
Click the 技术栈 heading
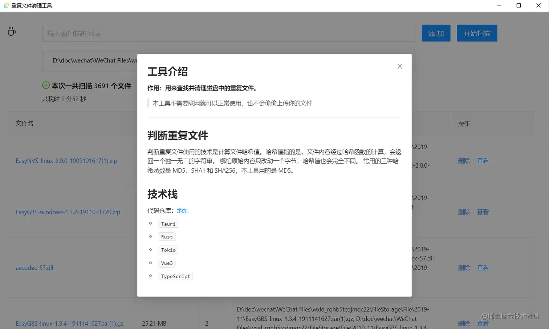(x=163, y=194)
